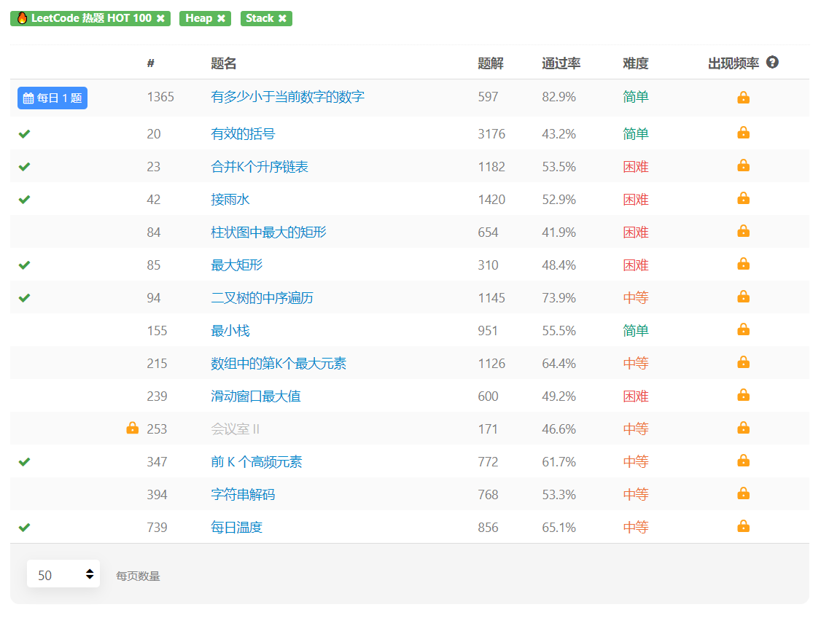Screen dimensions: 821x618
Task: Click problem number 739
Action: click(x=157, y=528)
